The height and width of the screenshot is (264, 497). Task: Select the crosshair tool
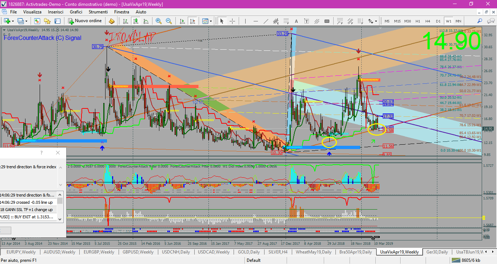point(232,21)
